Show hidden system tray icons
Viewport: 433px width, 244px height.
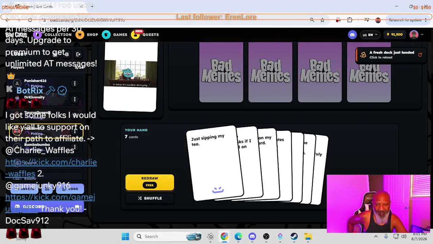[375, 236]
